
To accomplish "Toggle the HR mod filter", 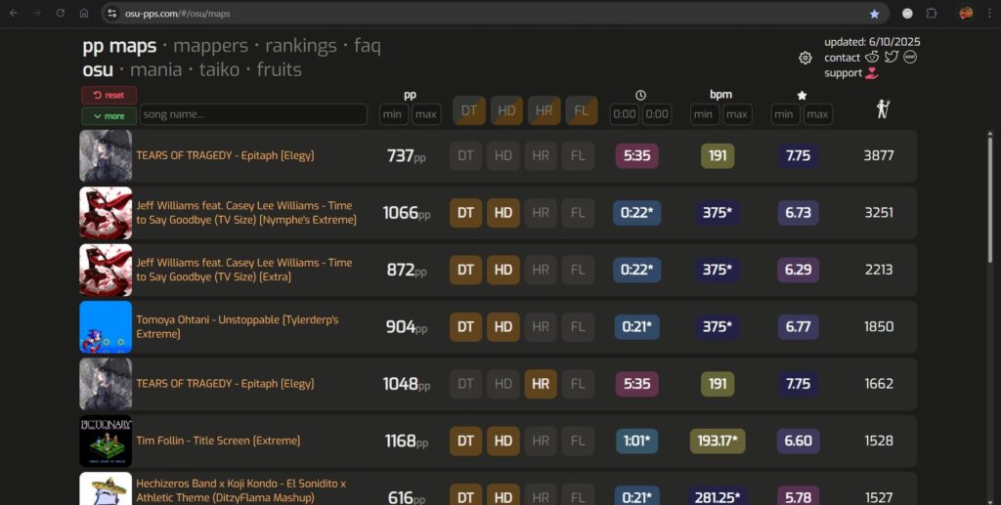I will point(544,111).
